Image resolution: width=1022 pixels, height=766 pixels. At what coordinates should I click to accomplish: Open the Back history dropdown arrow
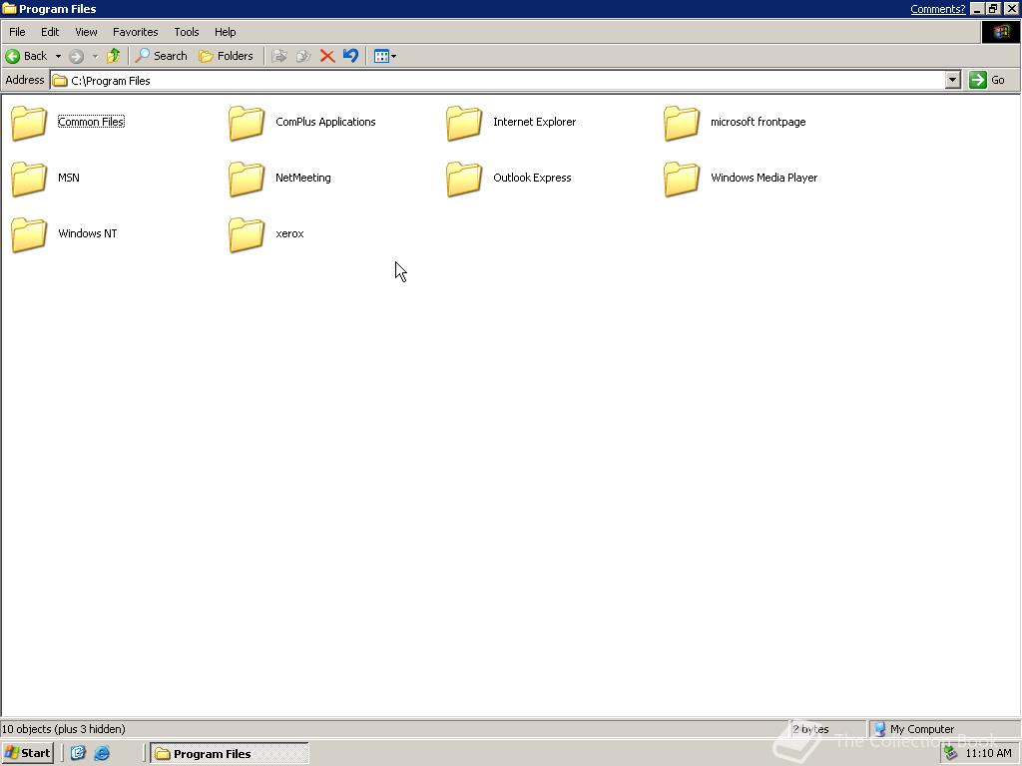tap(58, 56)
